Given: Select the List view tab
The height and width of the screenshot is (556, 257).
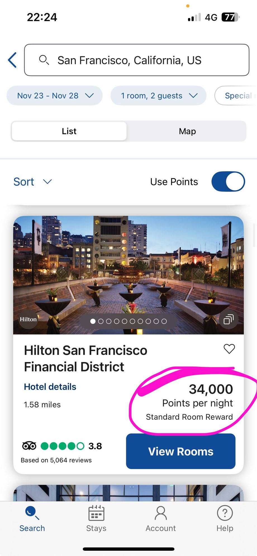Looking at the screenshot, I should [69, 131].
